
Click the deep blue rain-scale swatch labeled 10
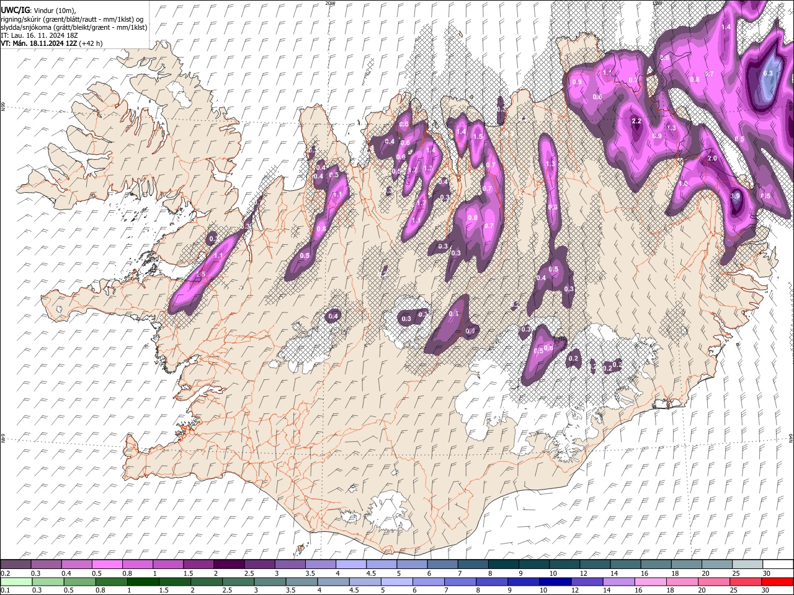click(555, 582)
